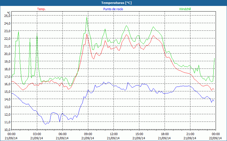Click the 18,0 y-axis value

pyautogui.click(x=8, y=69)
